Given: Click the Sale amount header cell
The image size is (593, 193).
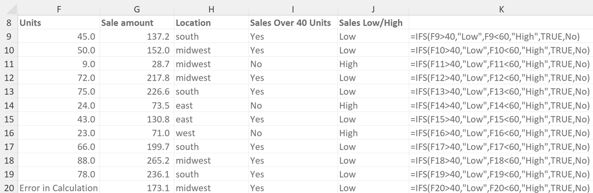Looking at the screenshot, I should click(136, 23).
